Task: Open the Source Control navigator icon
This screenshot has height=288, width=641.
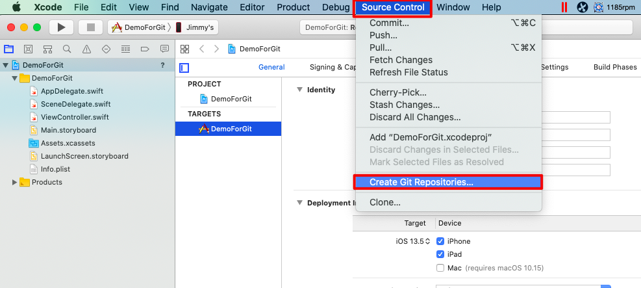Action: pos(28,49)
